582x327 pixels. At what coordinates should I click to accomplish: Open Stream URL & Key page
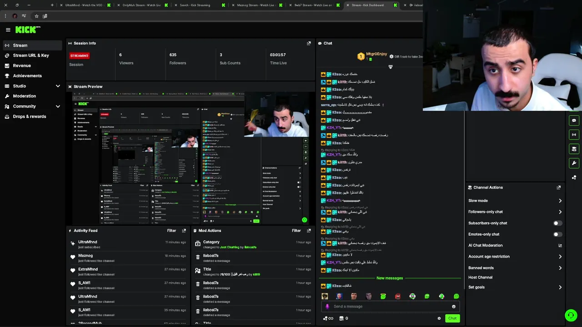(x=31, y=55)
